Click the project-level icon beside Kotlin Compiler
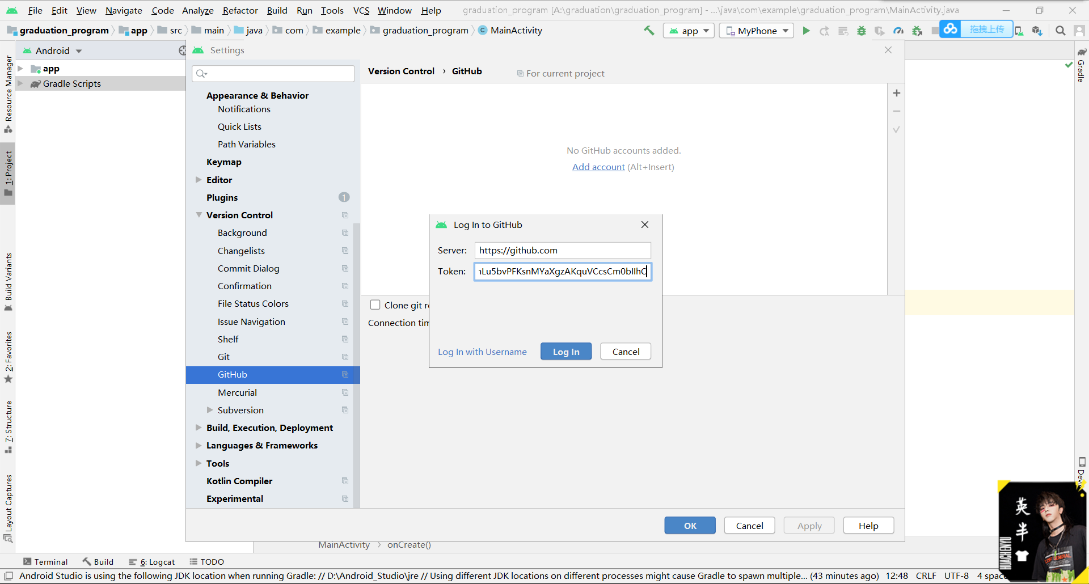The height and width of the screenshot is (584, 1089). 345,481
